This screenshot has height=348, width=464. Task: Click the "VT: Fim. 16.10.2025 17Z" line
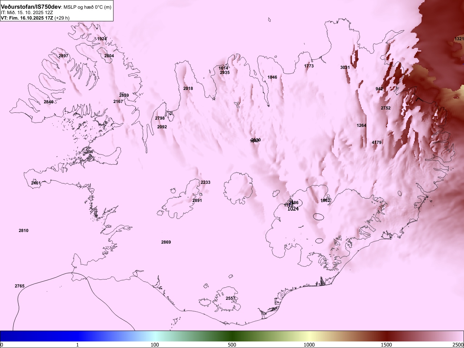[x=27, y=18]
